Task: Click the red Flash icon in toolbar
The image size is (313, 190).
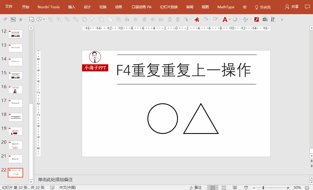Action: (256, 19)
